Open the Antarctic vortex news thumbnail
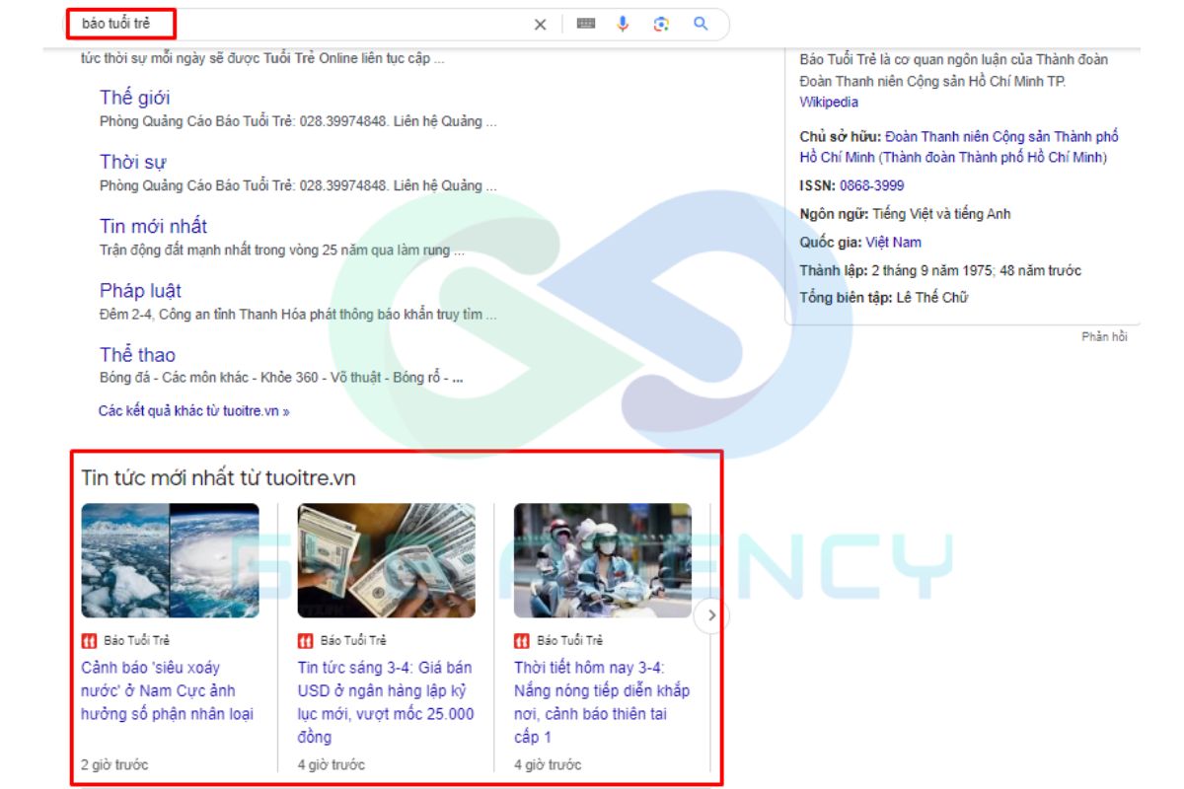Viewport: 1184px width, 789px height. tap(170, 560)
